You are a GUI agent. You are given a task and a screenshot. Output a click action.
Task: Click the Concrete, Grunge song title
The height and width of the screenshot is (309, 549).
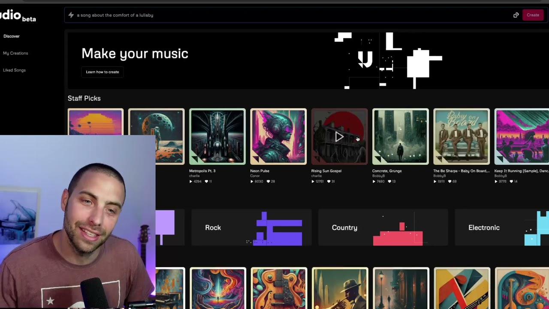click(x=386, y=171)
